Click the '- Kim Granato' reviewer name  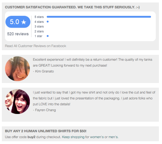(43, 71)
